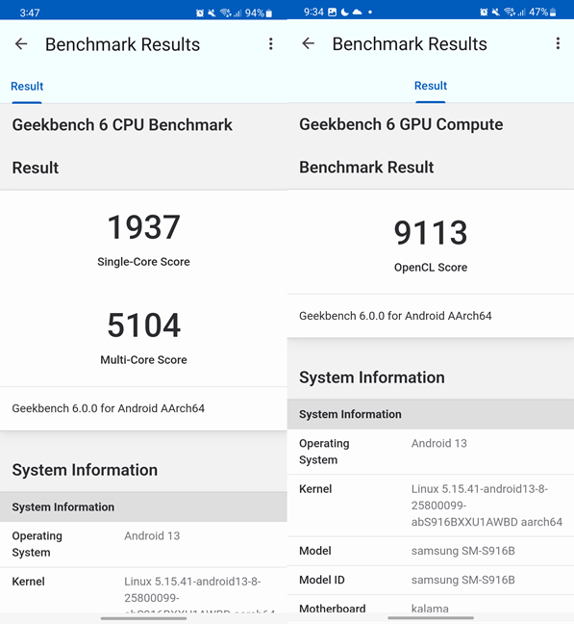Tap the 5104 multi-core score

(x=144, y=325)
